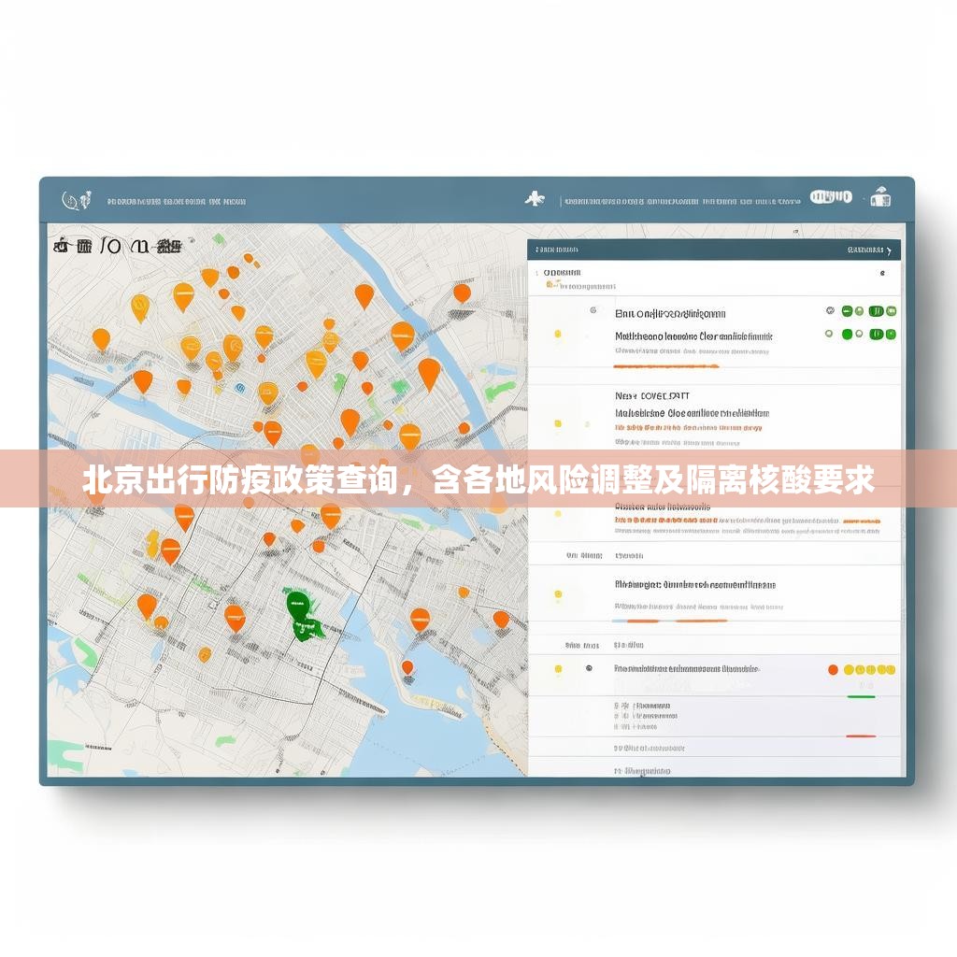Click the yellow status dot at first entry's left
Image resolution: width=957 pixels, height=957 pixels.
pyautogui.click(x=558, y=334)
